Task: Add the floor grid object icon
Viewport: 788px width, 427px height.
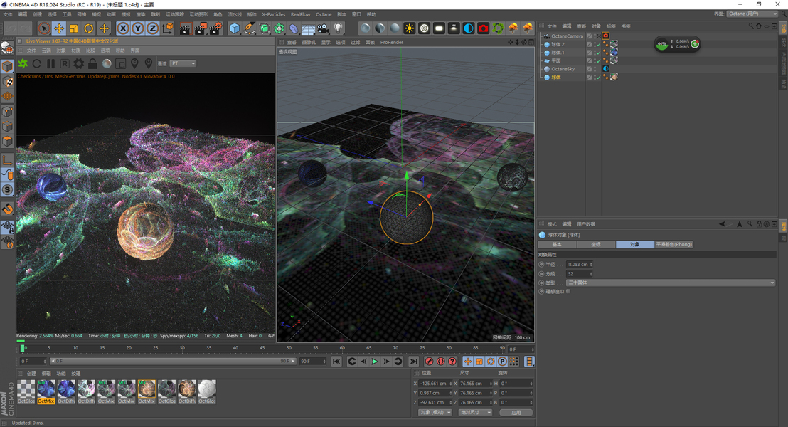Action: coord(308,28)
